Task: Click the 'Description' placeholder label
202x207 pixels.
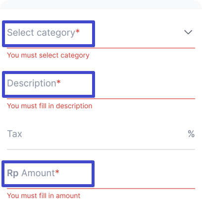Action: pyautogui.click(x=32, y=83)
